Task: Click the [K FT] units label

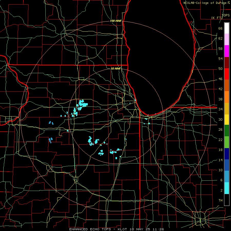Action: [x=217, y=18]
